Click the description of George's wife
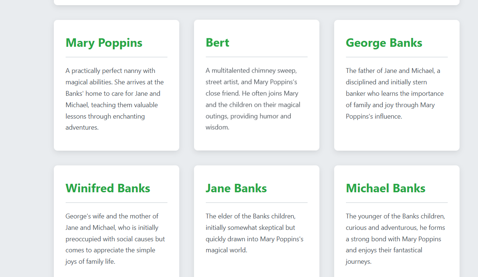This screenshot has width=478, height=277. pos(115,239)
